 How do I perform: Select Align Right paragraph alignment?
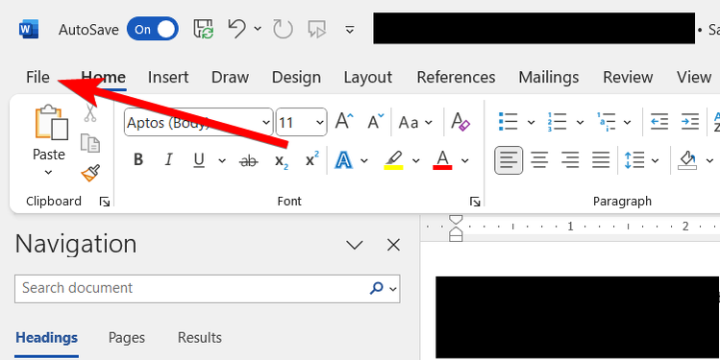tap(570, 160)
